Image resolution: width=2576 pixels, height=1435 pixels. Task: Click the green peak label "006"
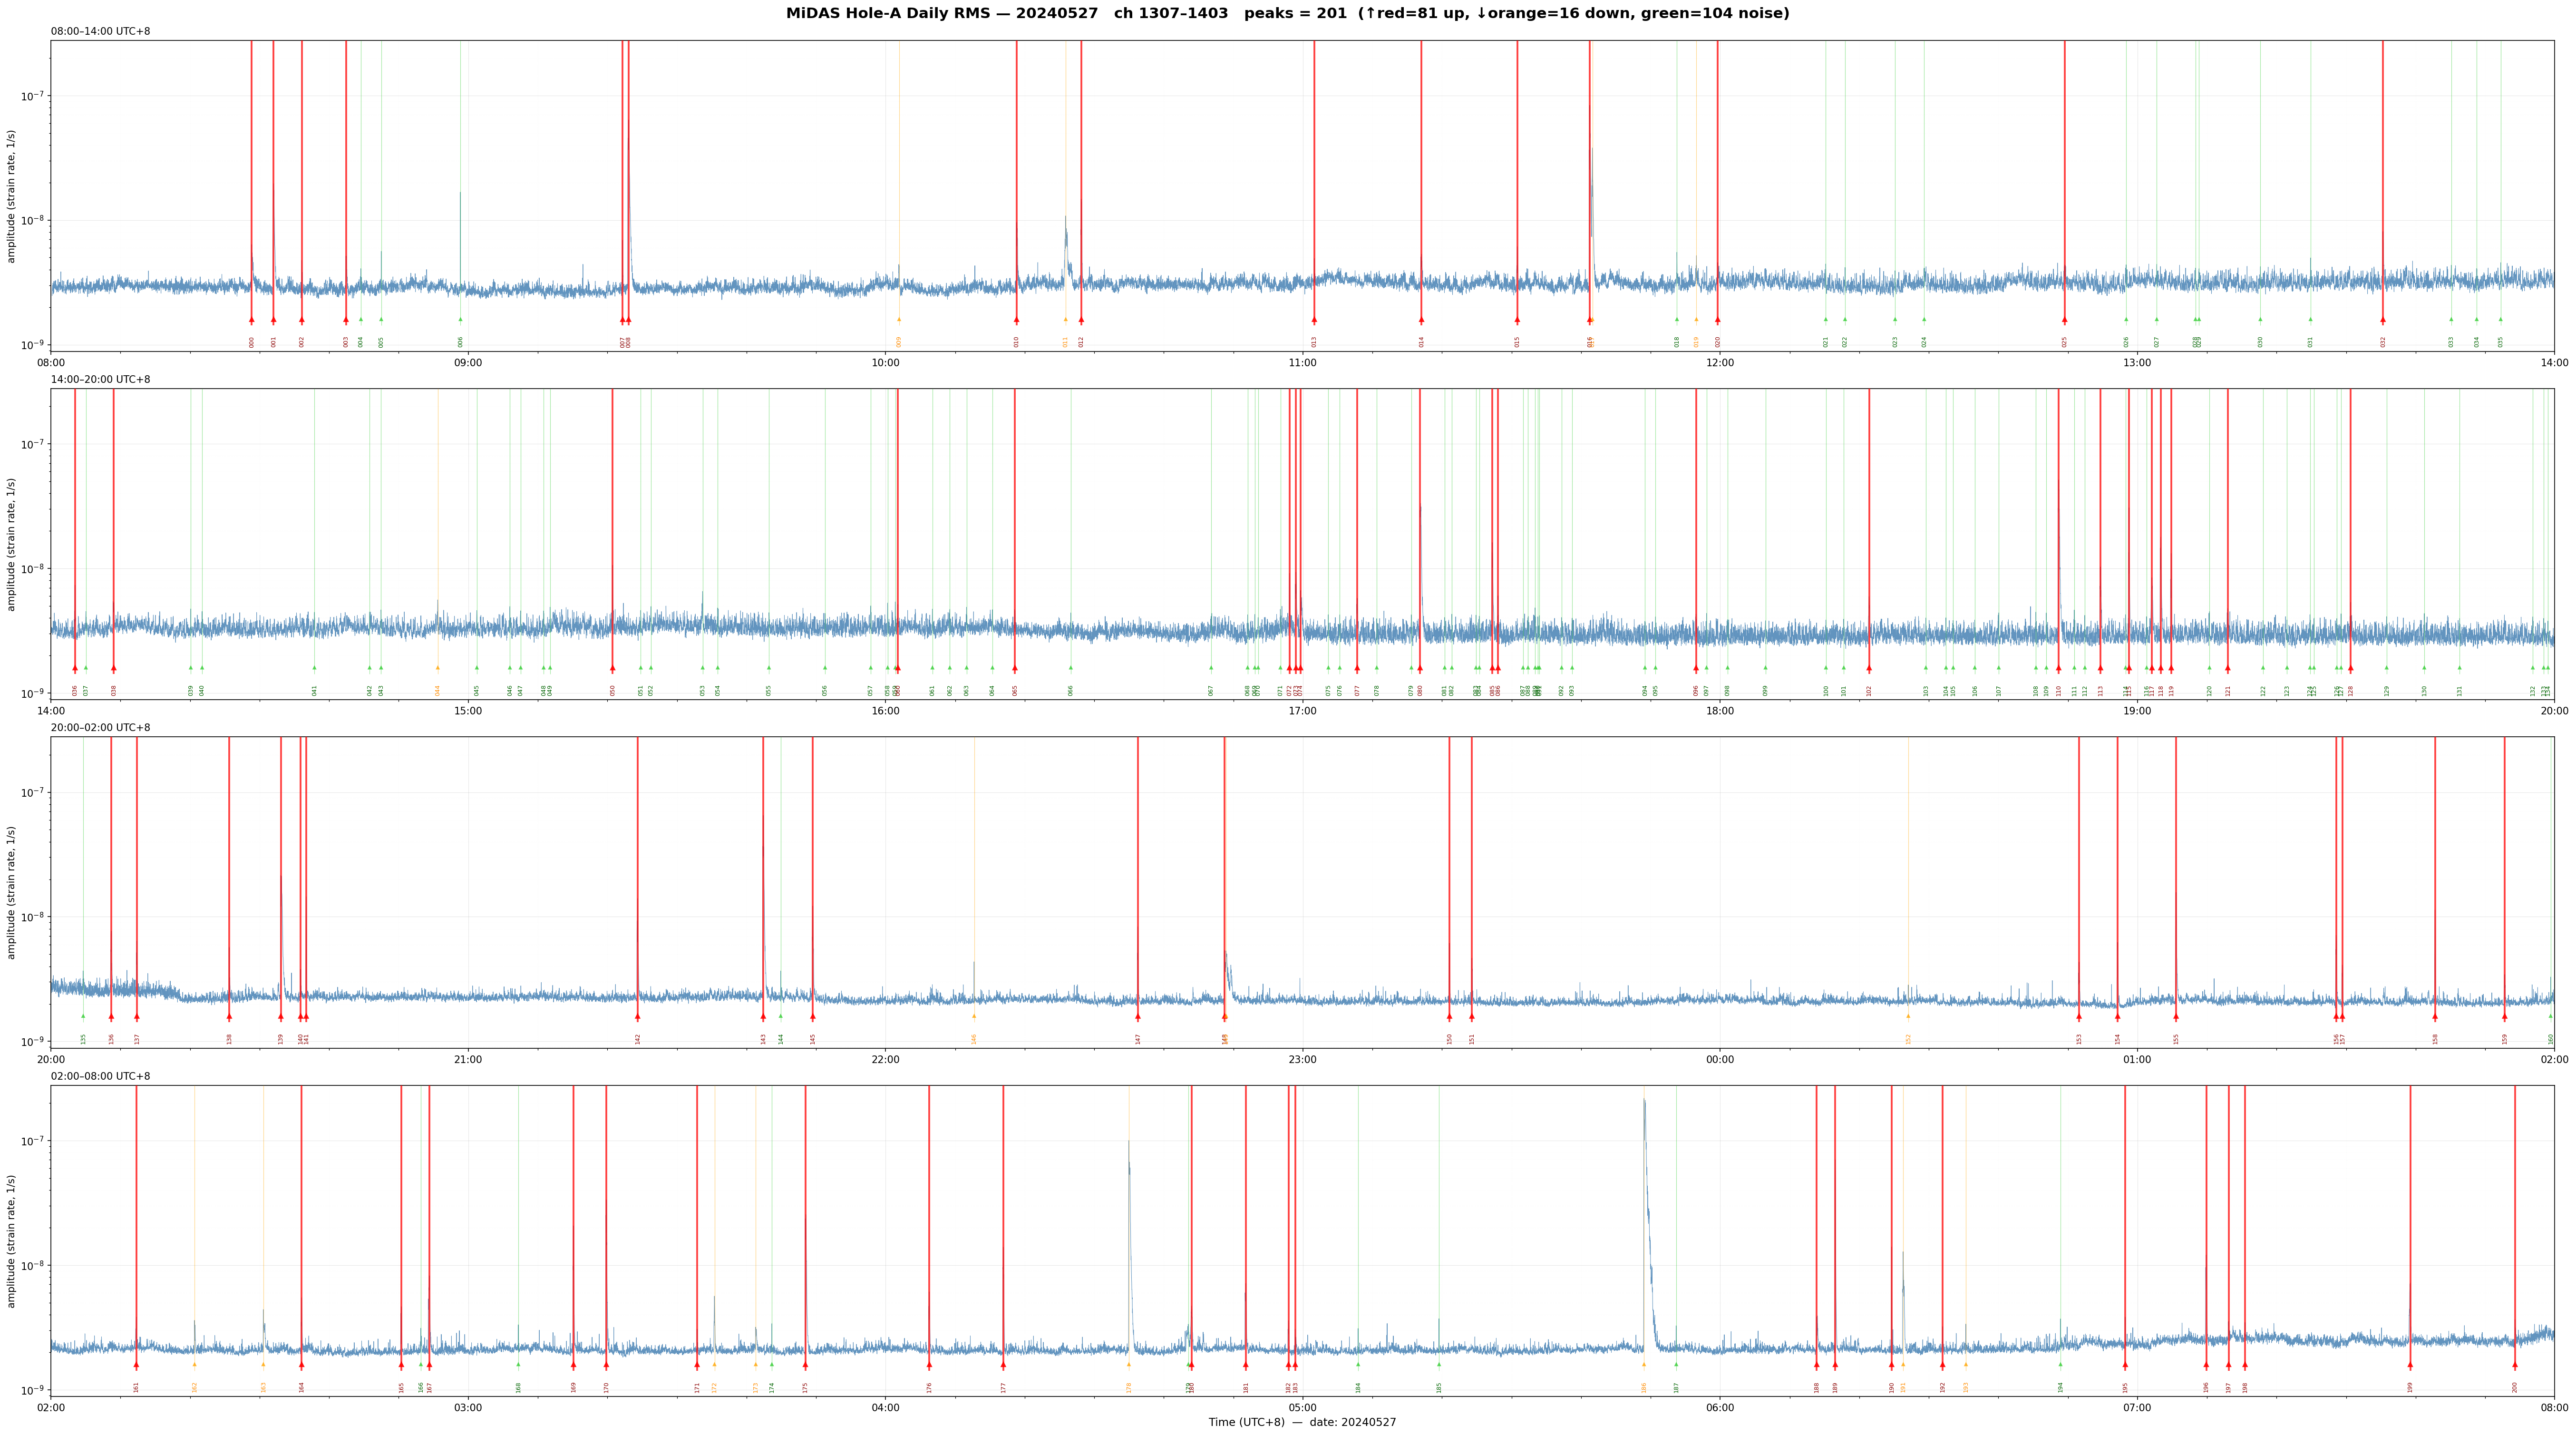click(461, 342)
